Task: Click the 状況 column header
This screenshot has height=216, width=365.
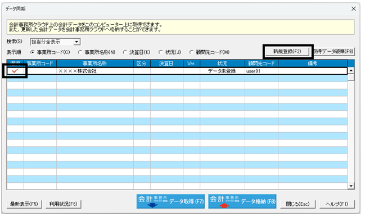Action: [x=222, y=64]
